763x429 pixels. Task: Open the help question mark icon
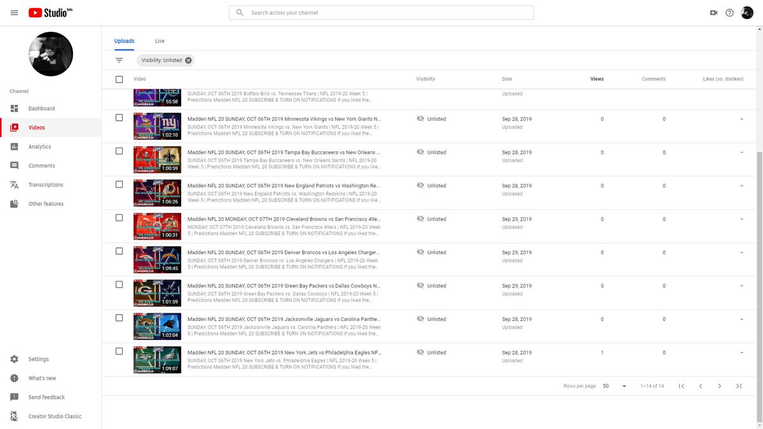730,13
